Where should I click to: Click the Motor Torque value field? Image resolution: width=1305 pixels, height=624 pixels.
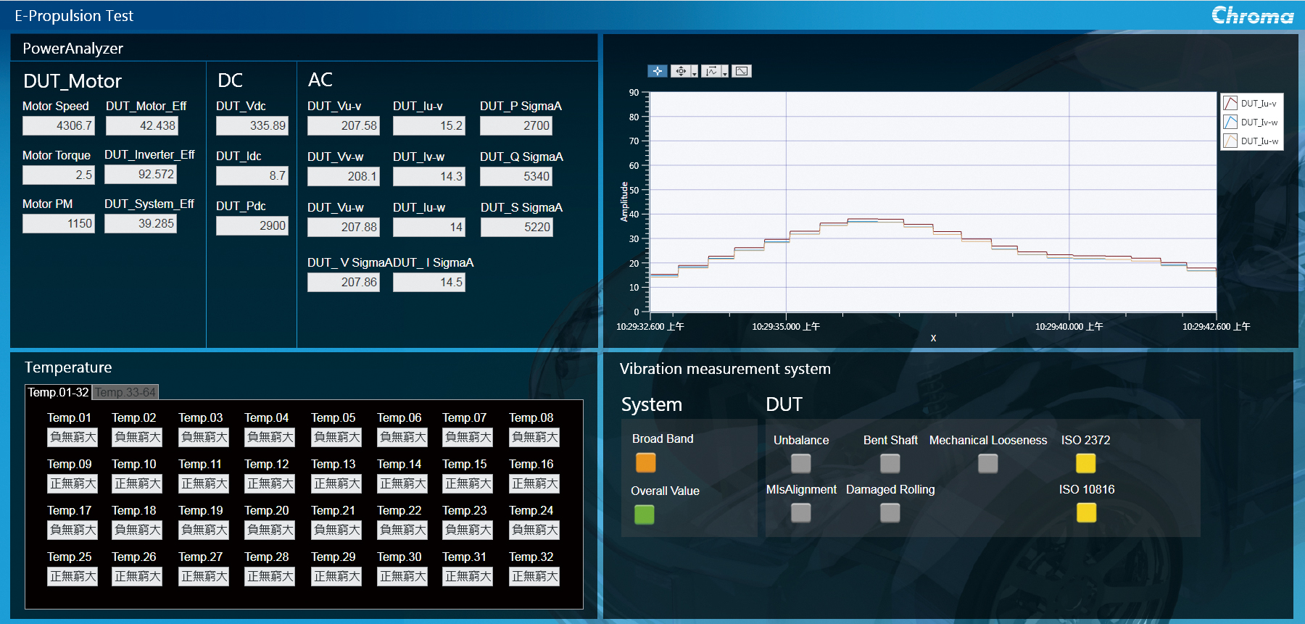pos(59,175)
